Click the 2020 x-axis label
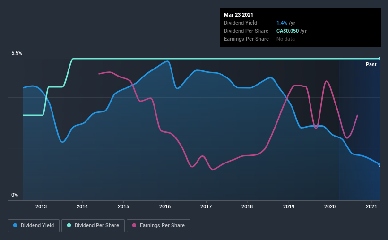Screen dimensions: 388x240 click(x=330, y=206)
